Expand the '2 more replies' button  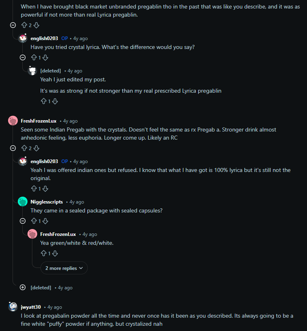pos(64,268)
